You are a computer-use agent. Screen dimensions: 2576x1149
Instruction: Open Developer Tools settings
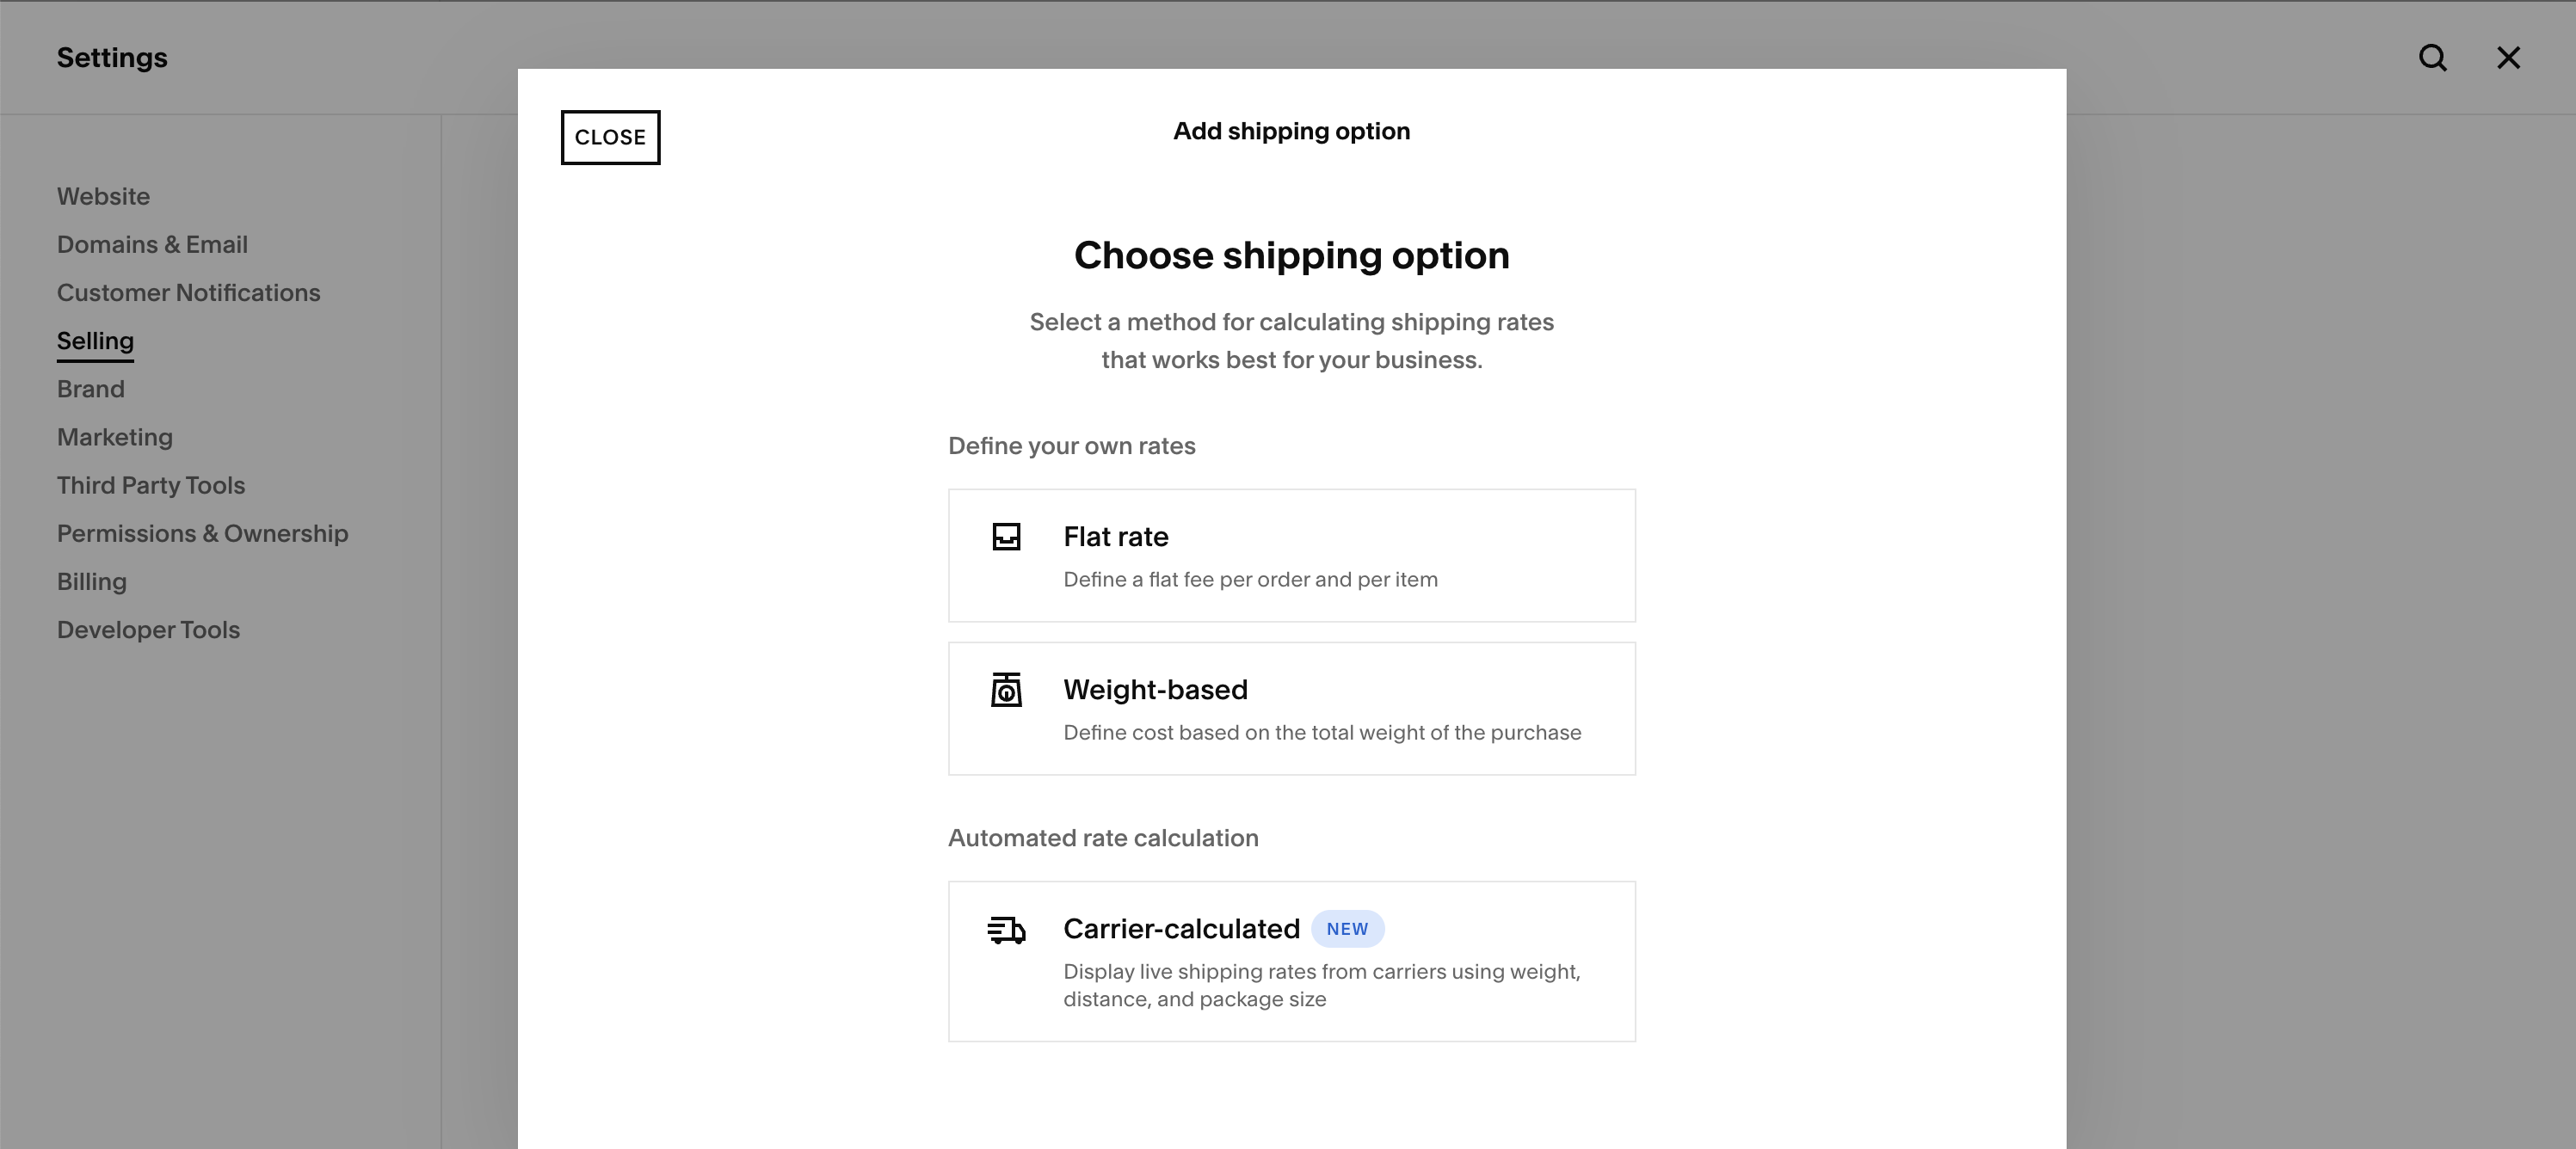click(148, 630)
